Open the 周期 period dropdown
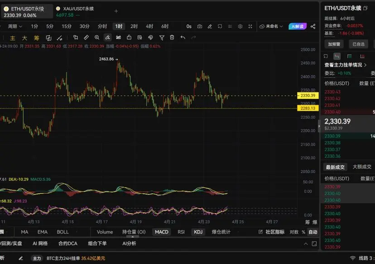The width and height of the screenshot is (375, 264). [x=15, y=26]
